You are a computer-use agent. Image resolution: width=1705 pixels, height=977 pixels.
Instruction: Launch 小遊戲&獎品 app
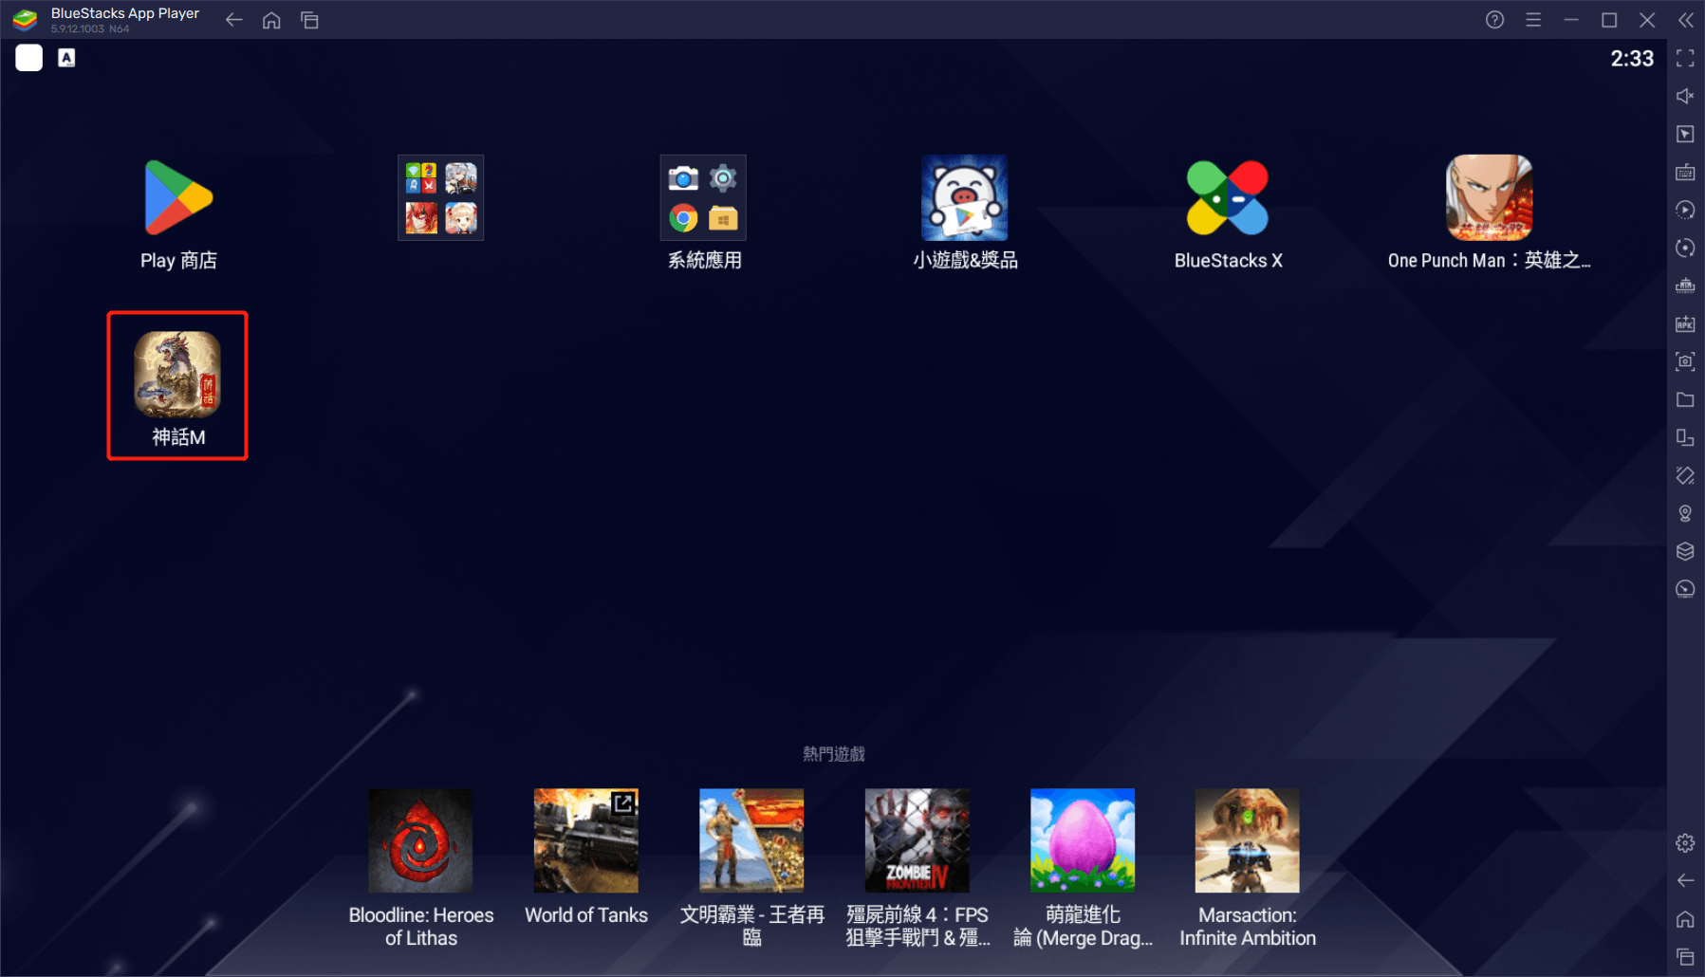[x=965, y=198]
